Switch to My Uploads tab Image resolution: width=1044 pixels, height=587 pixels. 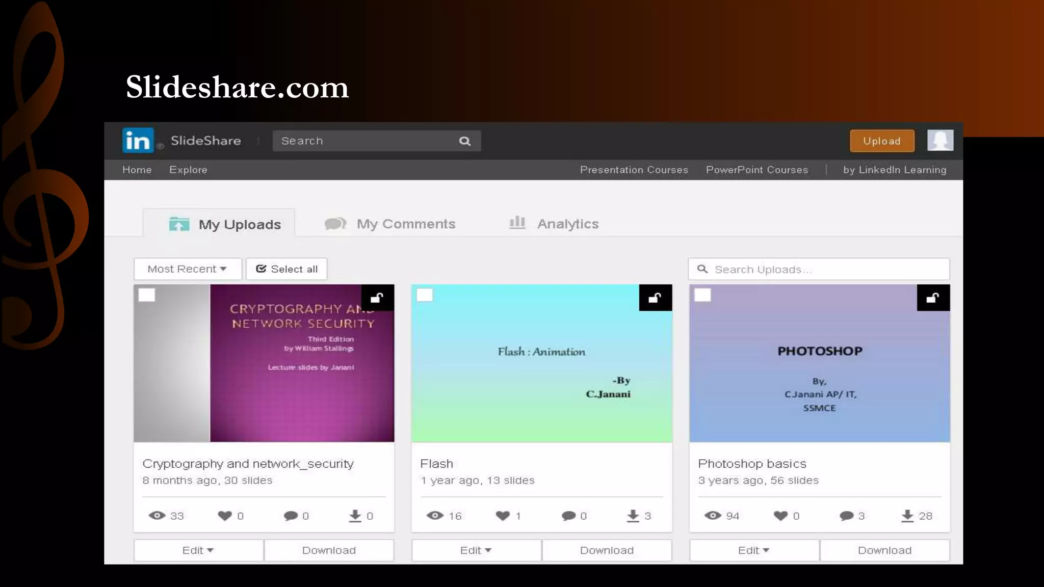219,223
